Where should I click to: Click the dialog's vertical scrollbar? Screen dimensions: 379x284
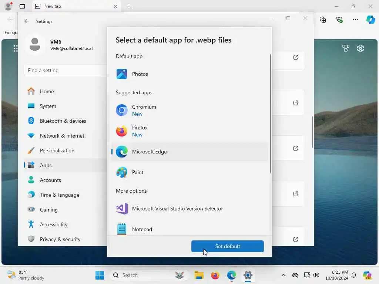pyautogui.click(x=270, y=114)
